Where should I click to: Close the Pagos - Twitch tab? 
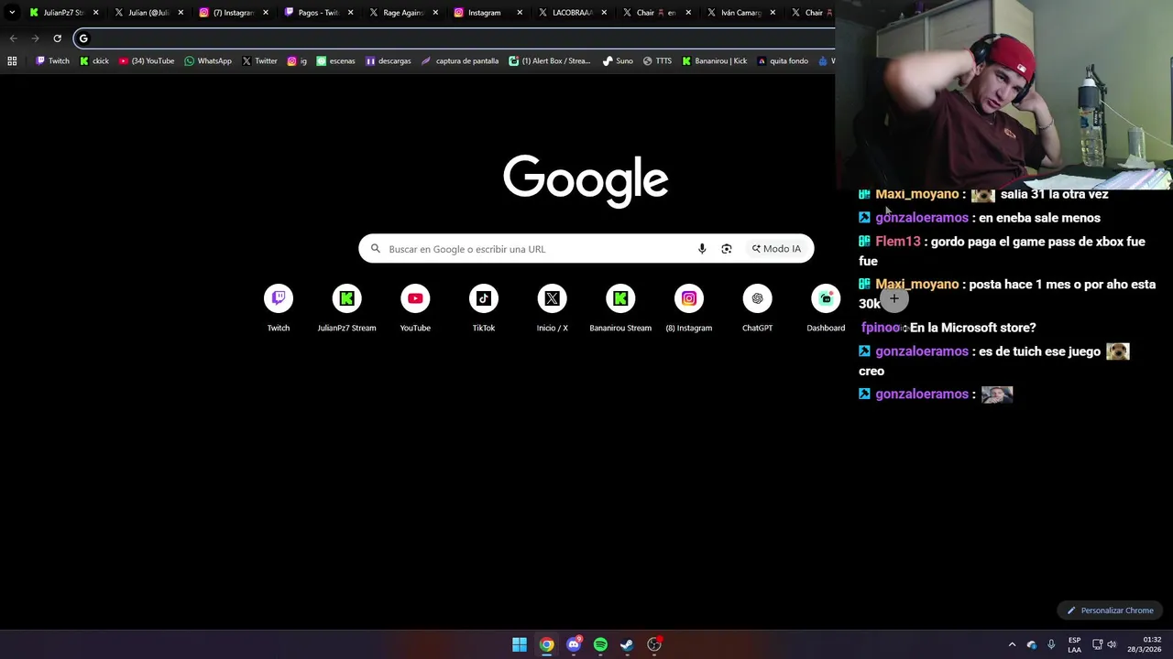point(350,13)
